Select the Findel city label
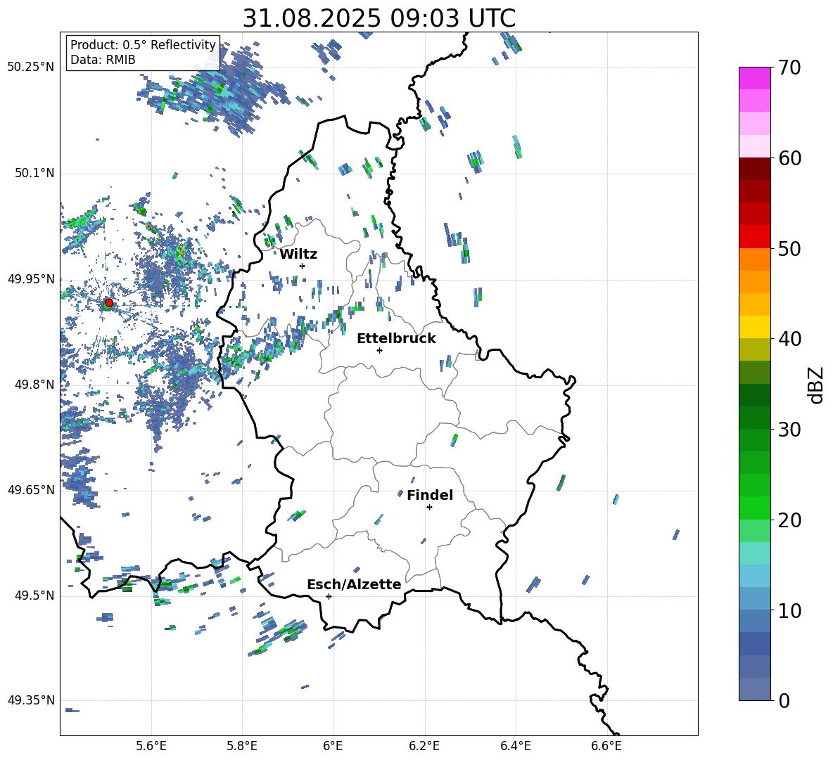 click(430, 495)
